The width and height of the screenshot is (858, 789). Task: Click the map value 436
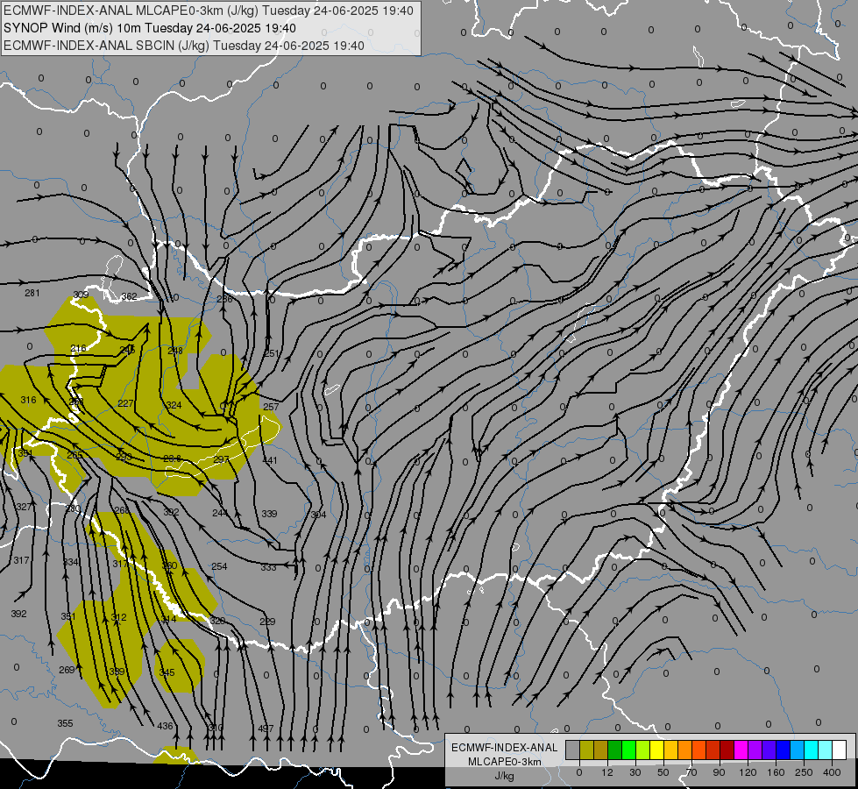click(x=165, y=726)
